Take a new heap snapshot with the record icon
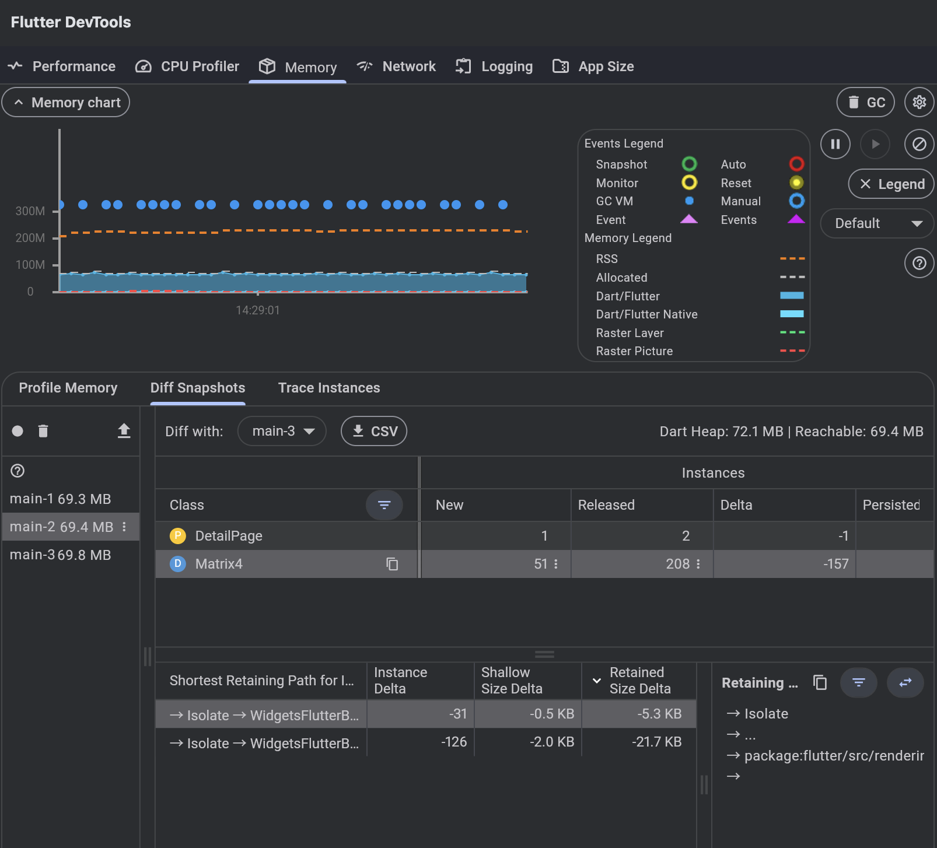 [x=18, y=431]
